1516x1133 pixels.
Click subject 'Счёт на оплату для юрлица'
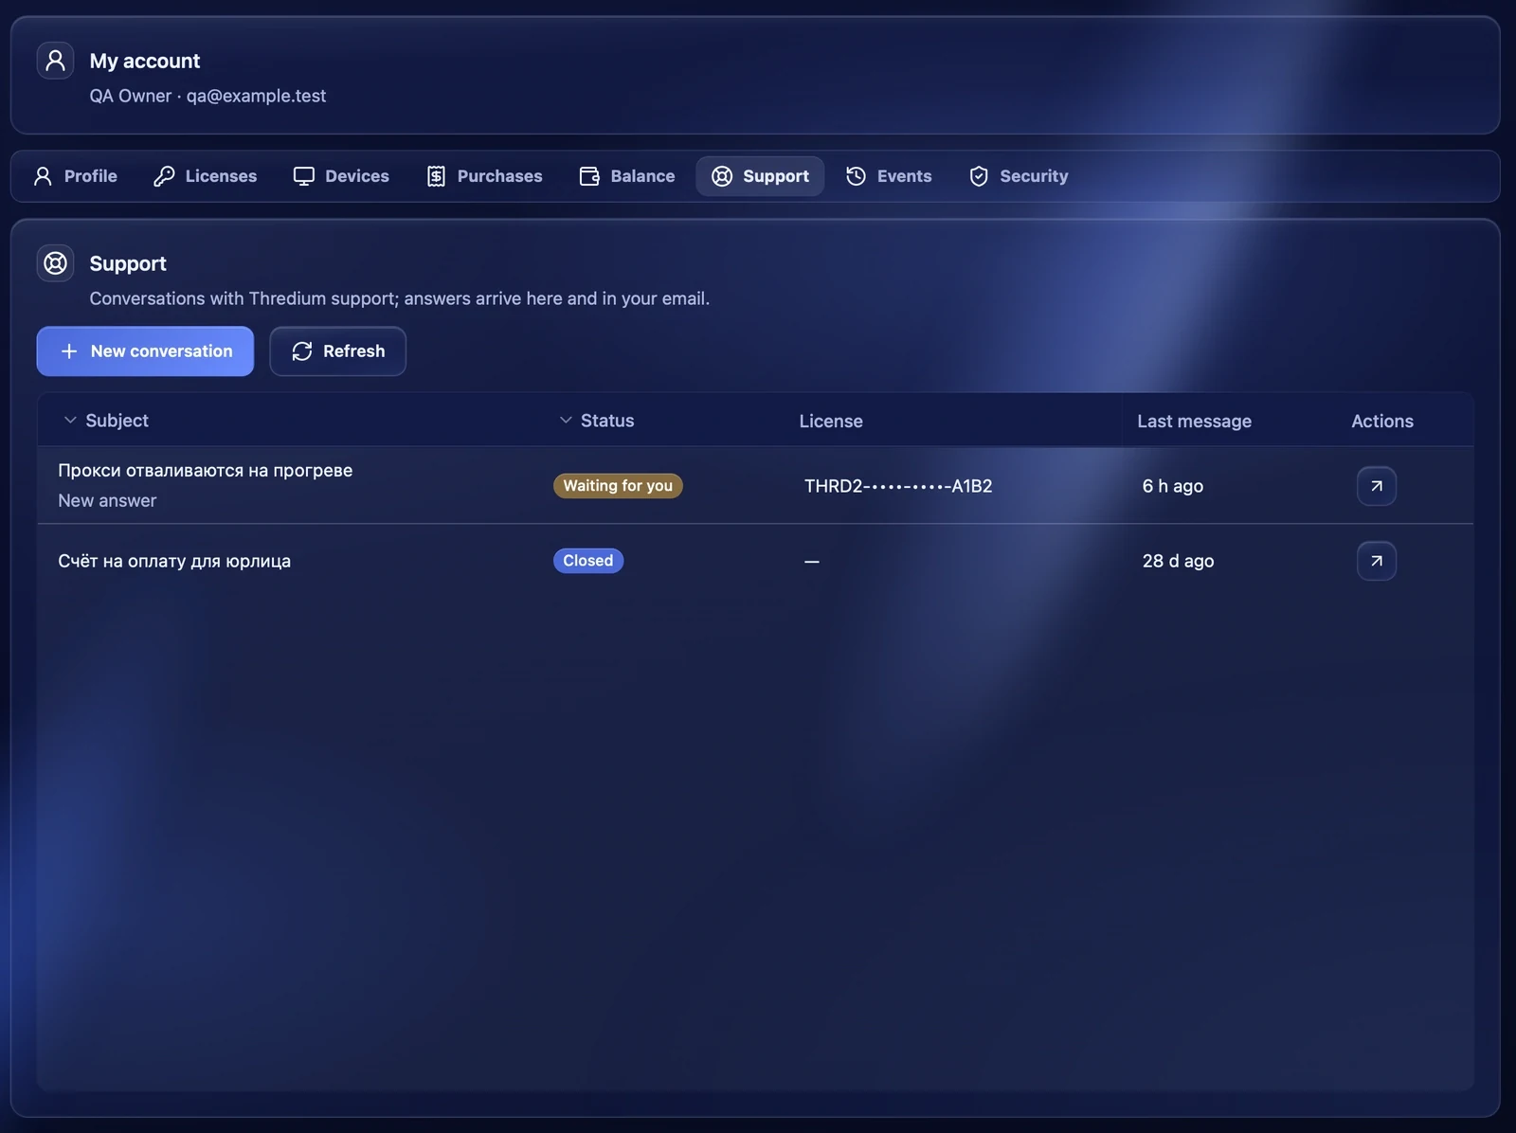[x=174, y=561]
